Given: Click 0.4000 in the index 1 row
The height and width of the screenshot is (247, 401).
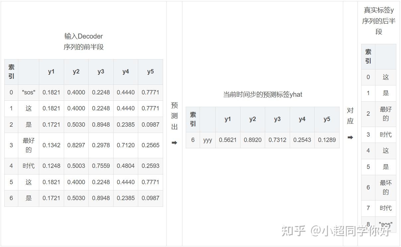Looking at the screenshot, I should pos(76,108).
